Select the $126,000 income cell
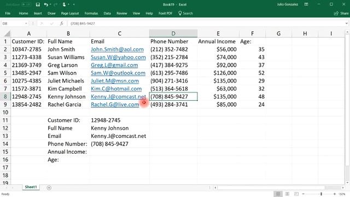350x197 pixels. click(218, 73)
